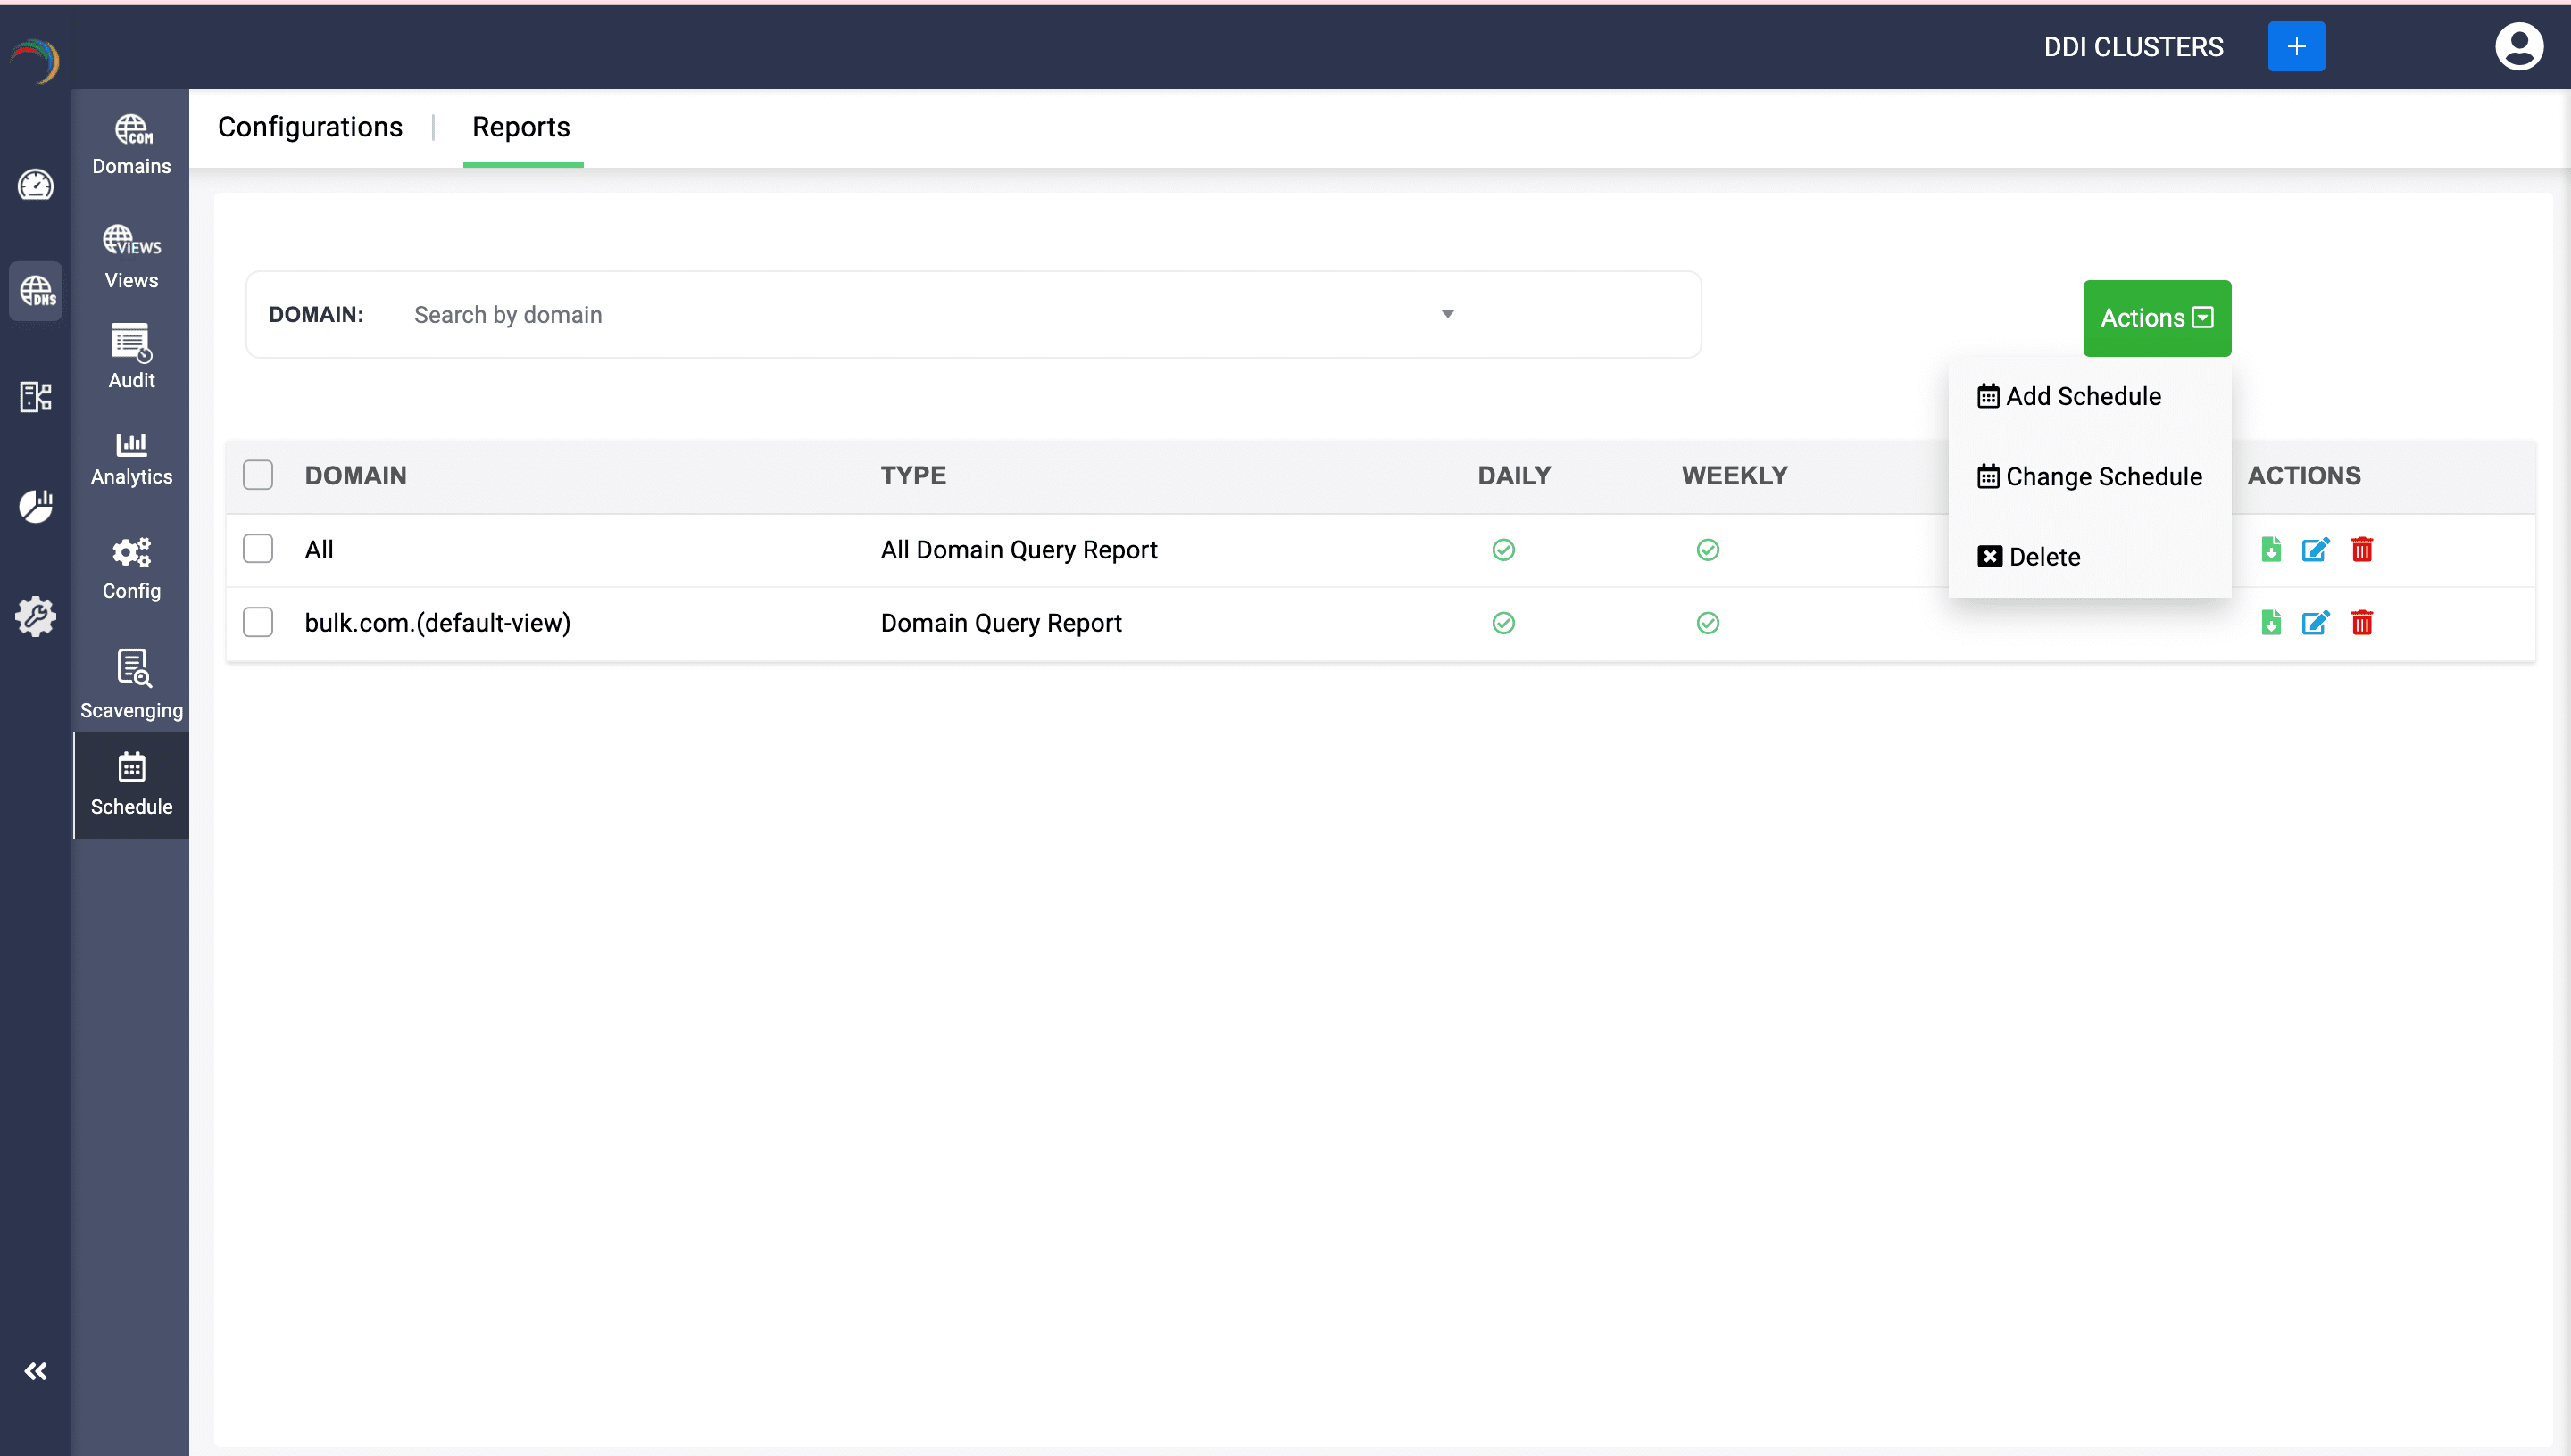Image resolution: width=2571 pixels, height=1456 pixels.
Task: Click the blue edit icon for All row
Action: (x=2315, y=550)
